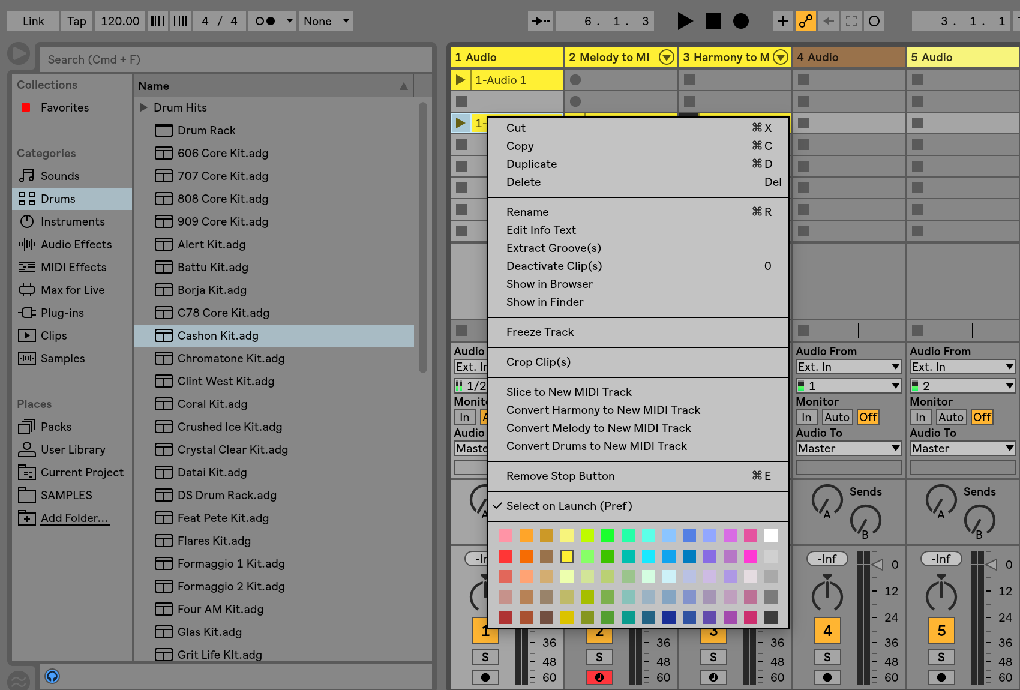The width and height of the screenshot is (1020, 690).
Task: Open track 4 Audio To Master dropdown
Action: tap(848, 448)
